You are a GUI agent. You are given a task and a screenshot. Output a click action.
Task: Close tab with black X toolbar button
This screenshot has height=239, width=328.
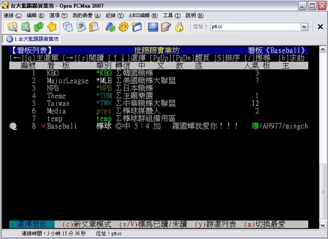coord(320,27)
